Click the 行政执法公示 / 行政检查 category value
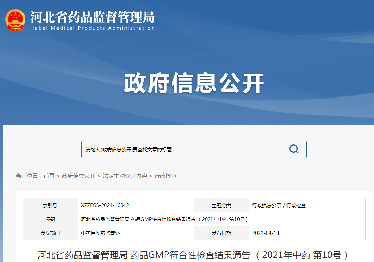 pos(279,205)
